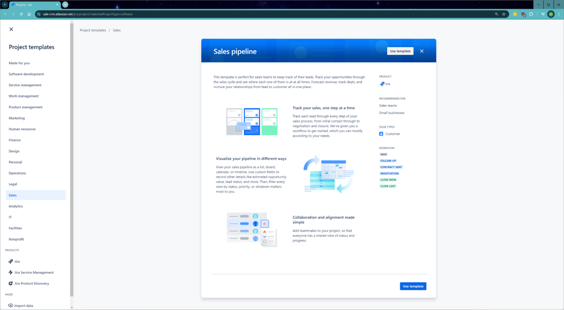Image resolution: width=564 pixels, height=310 pixels.
Task: Click the Sales teams recommendation text
Action: [388, 106]
